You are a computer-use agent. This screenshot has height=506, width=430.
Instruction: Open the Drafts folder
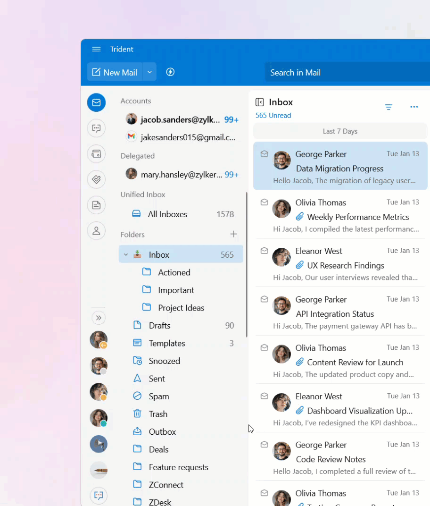point(181,325)
